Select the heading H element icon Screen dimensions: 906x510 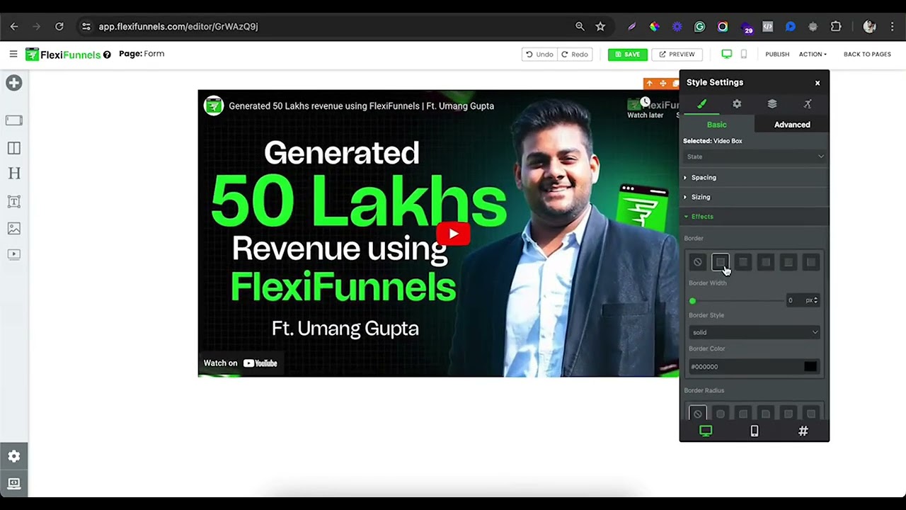tap(13, 174)
